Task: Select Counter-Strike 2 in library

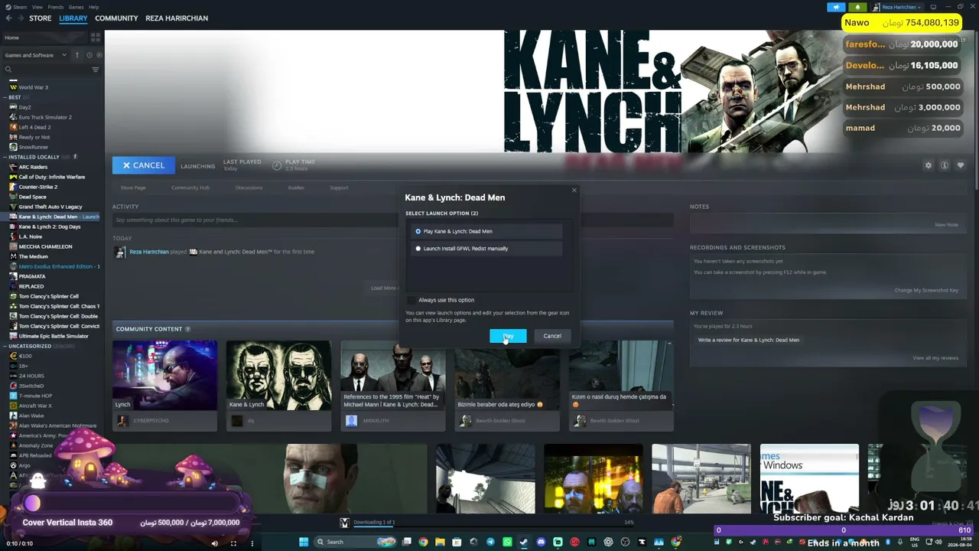Action: tap(37, 187)
